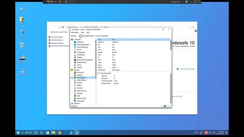This screenshot has width=244, height=137.
Task: Click the back arrow in System window
Action: pyautogui.click(x=50, y=27)
